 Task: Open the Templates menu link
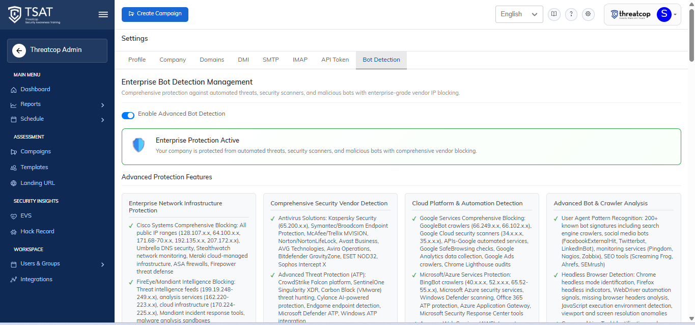click(34, 167)
